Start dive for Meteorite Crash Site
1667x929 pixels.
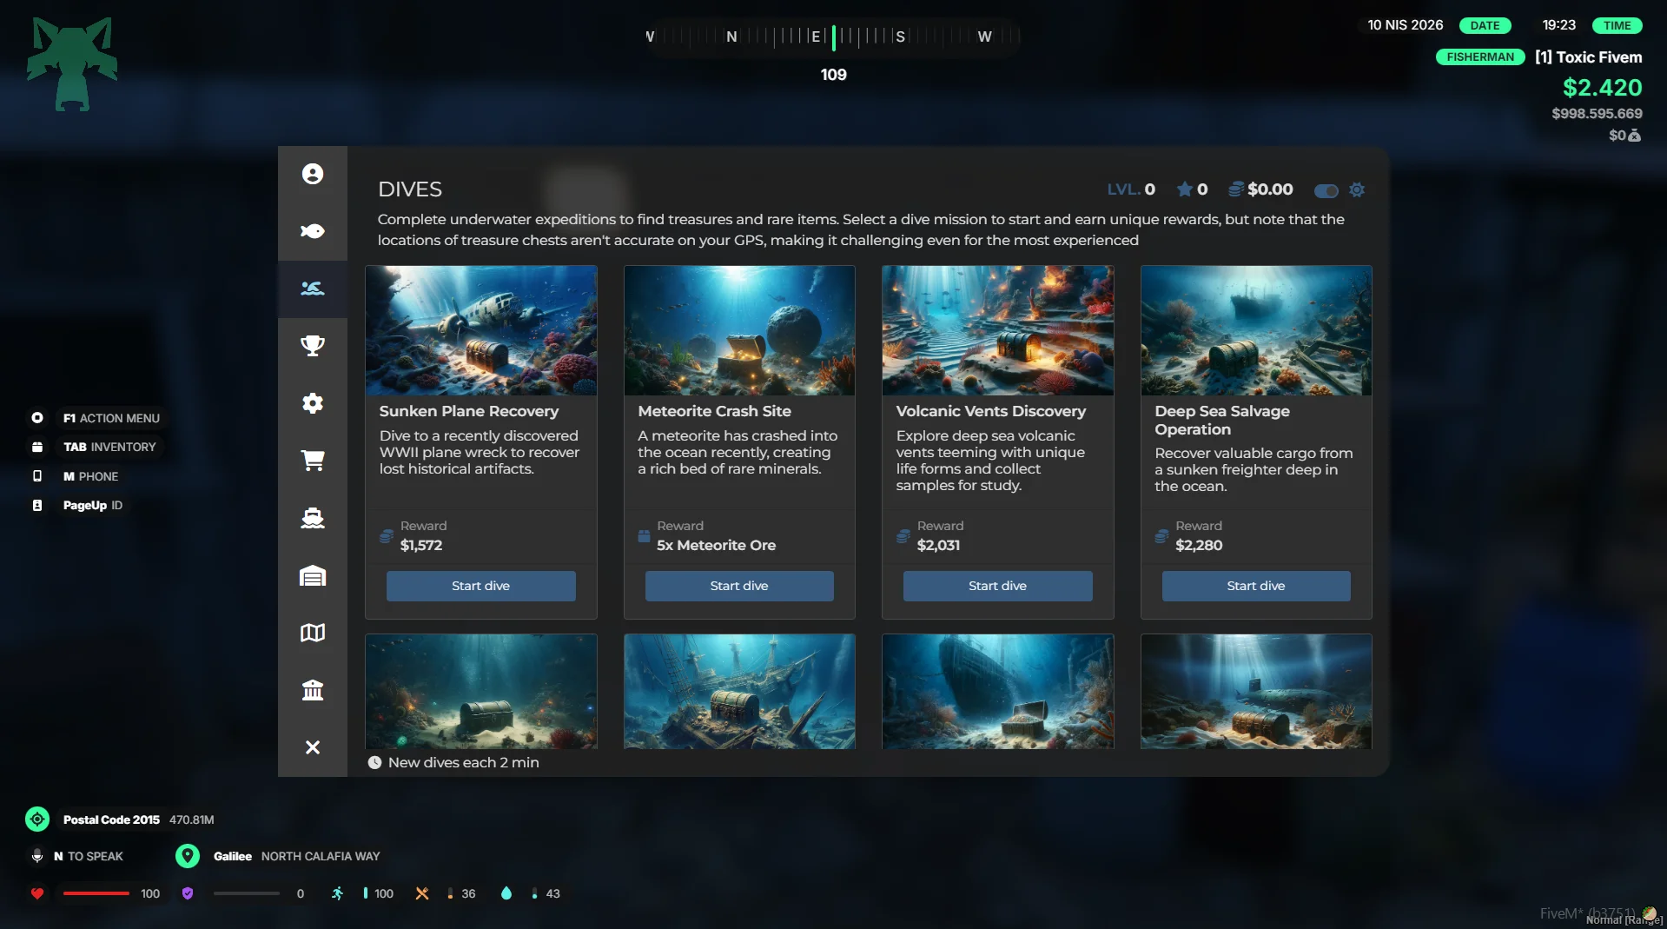[738, 586]
